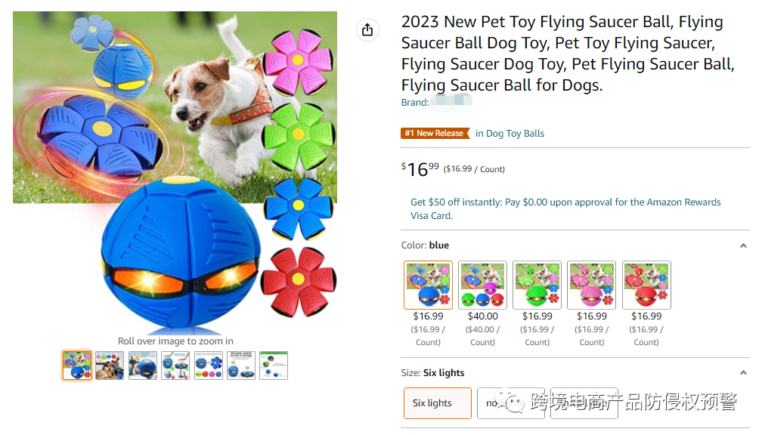This screenshot has height=435, width=762.
Task: Select the blue color variant swatch
Action: tap(428, 285)
